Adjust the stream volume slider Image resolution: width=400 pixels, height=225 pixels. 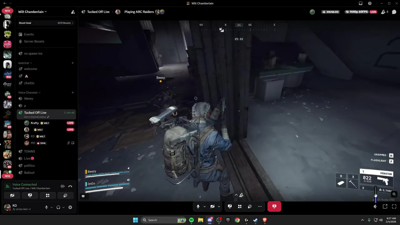(376, 194)
